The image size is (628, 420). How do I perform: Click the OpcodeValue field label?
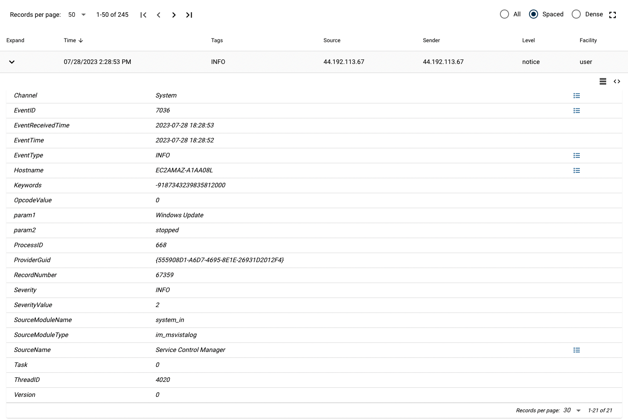click(x=33, y=200)
